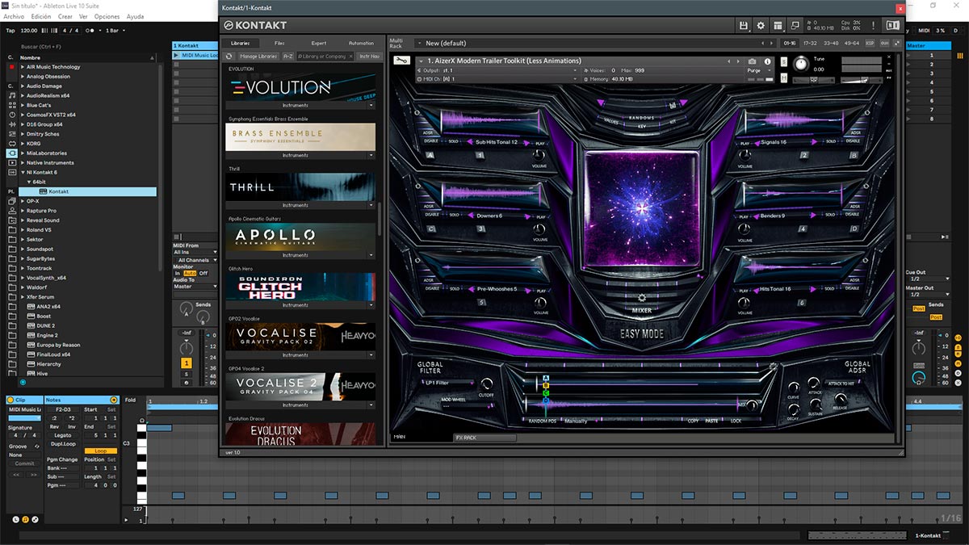Open the Crear menu
The height and width of the screenshot is (545, 969).
(x=65, y=16)
